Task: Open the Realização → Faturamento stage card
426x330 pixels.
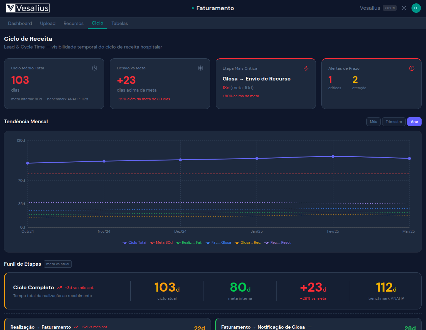Action: coord(107,325)
